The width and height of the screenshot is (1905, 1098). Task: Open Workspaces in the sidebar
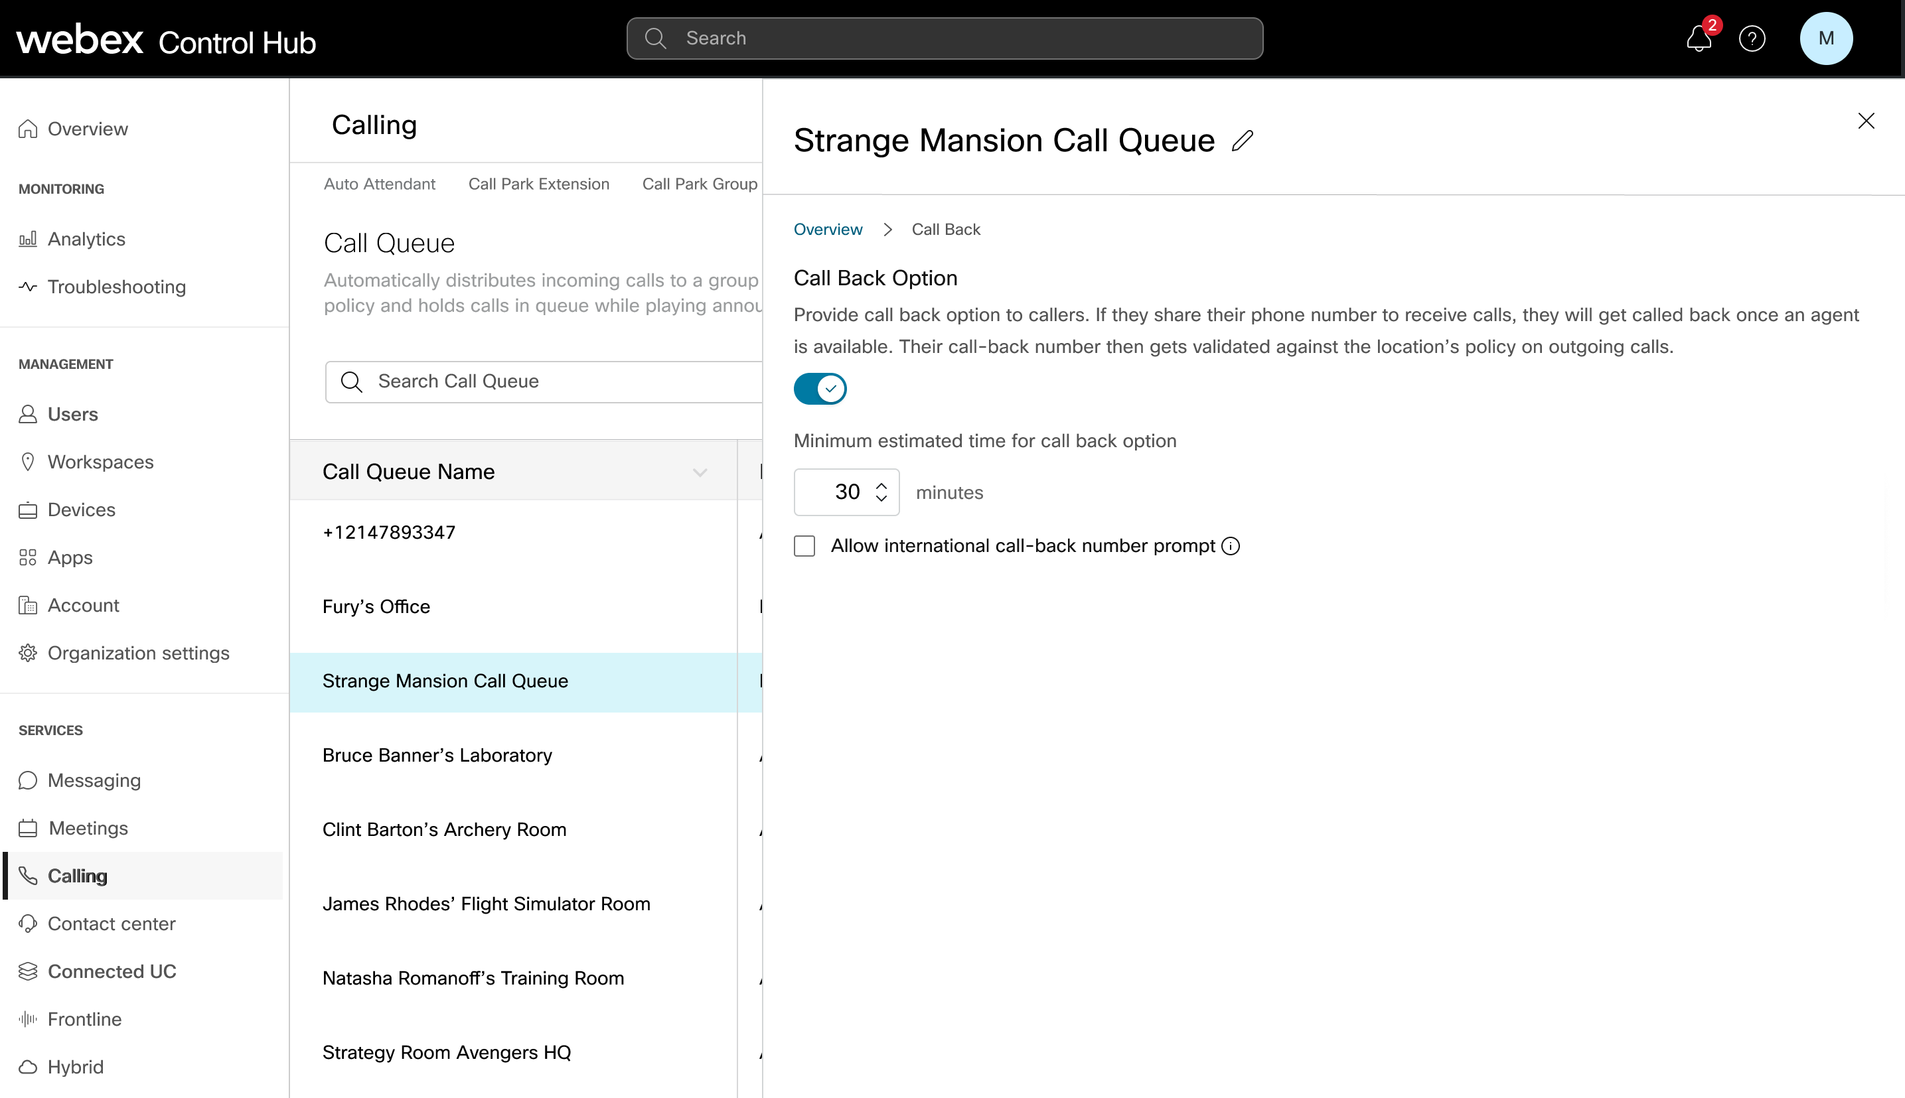click(100, 462)
